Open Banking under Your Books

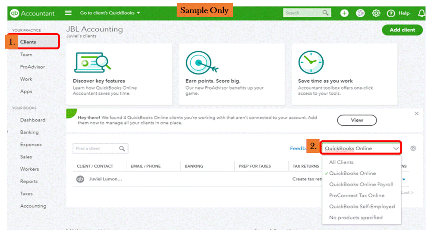(29, 132)
